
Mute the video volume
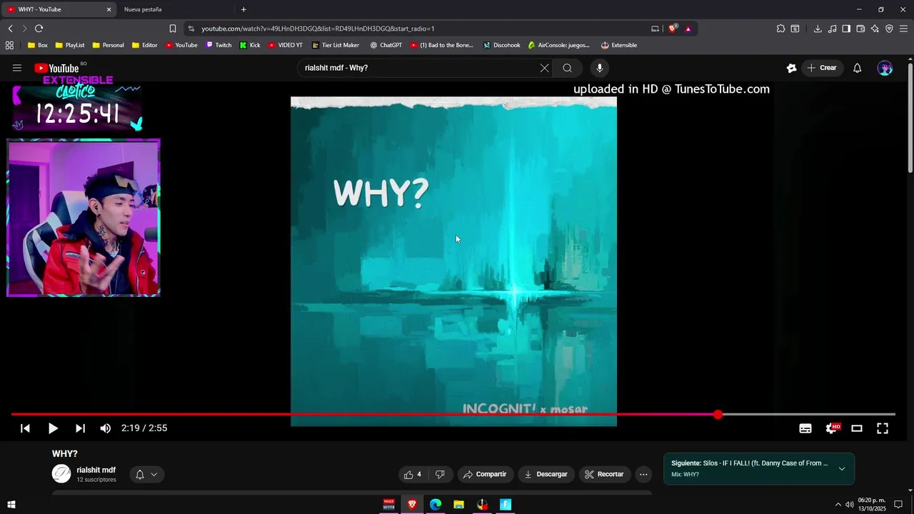coord(106,428)
